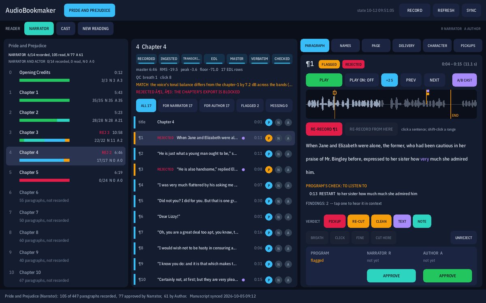Click UNREJECT for this paragraph
The width and height of the screenshot is (486, 303).
click(x=464, y=238)
